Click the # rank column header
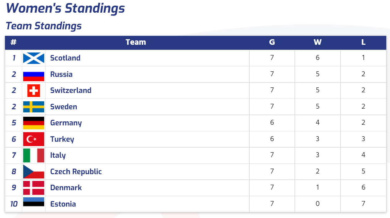390x218 pixels. tap(13, 42)
